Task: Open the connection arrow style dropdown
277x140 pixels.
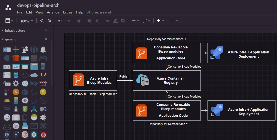Action: pos(135,21)
